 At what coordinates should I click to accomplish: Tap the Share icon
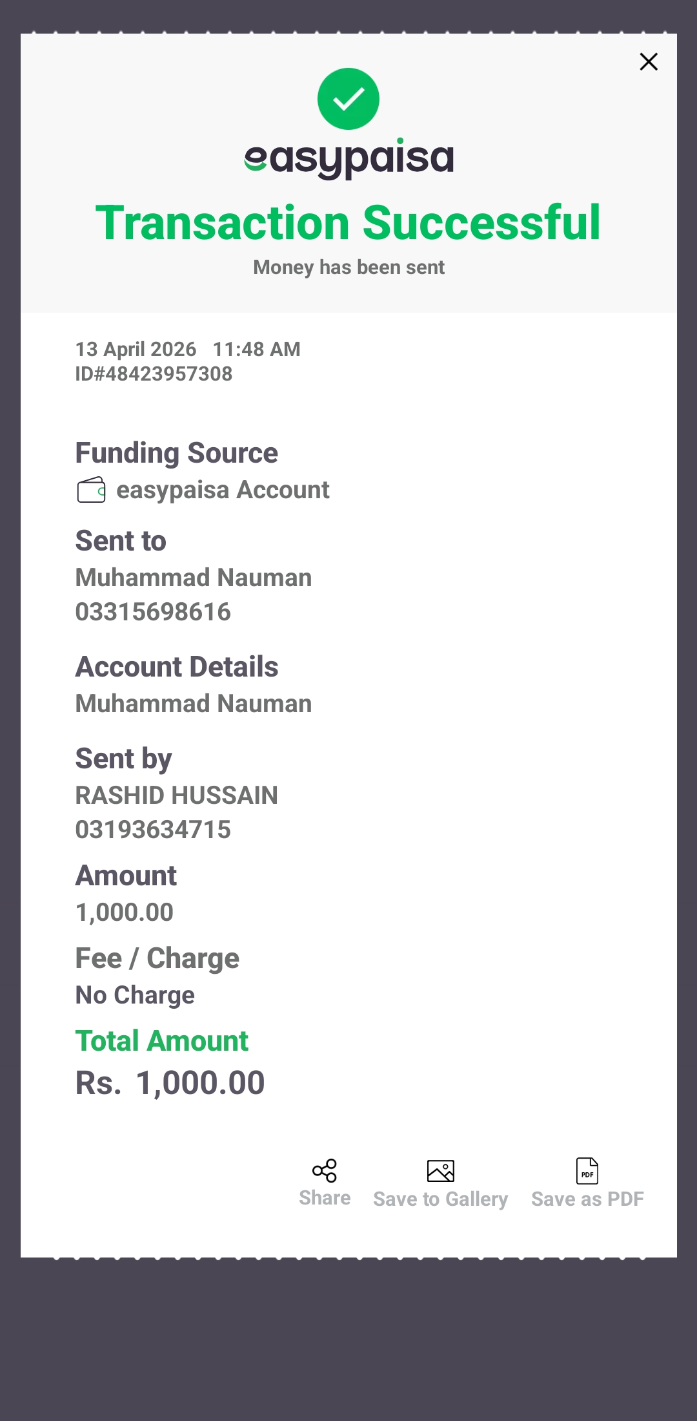325,1170
